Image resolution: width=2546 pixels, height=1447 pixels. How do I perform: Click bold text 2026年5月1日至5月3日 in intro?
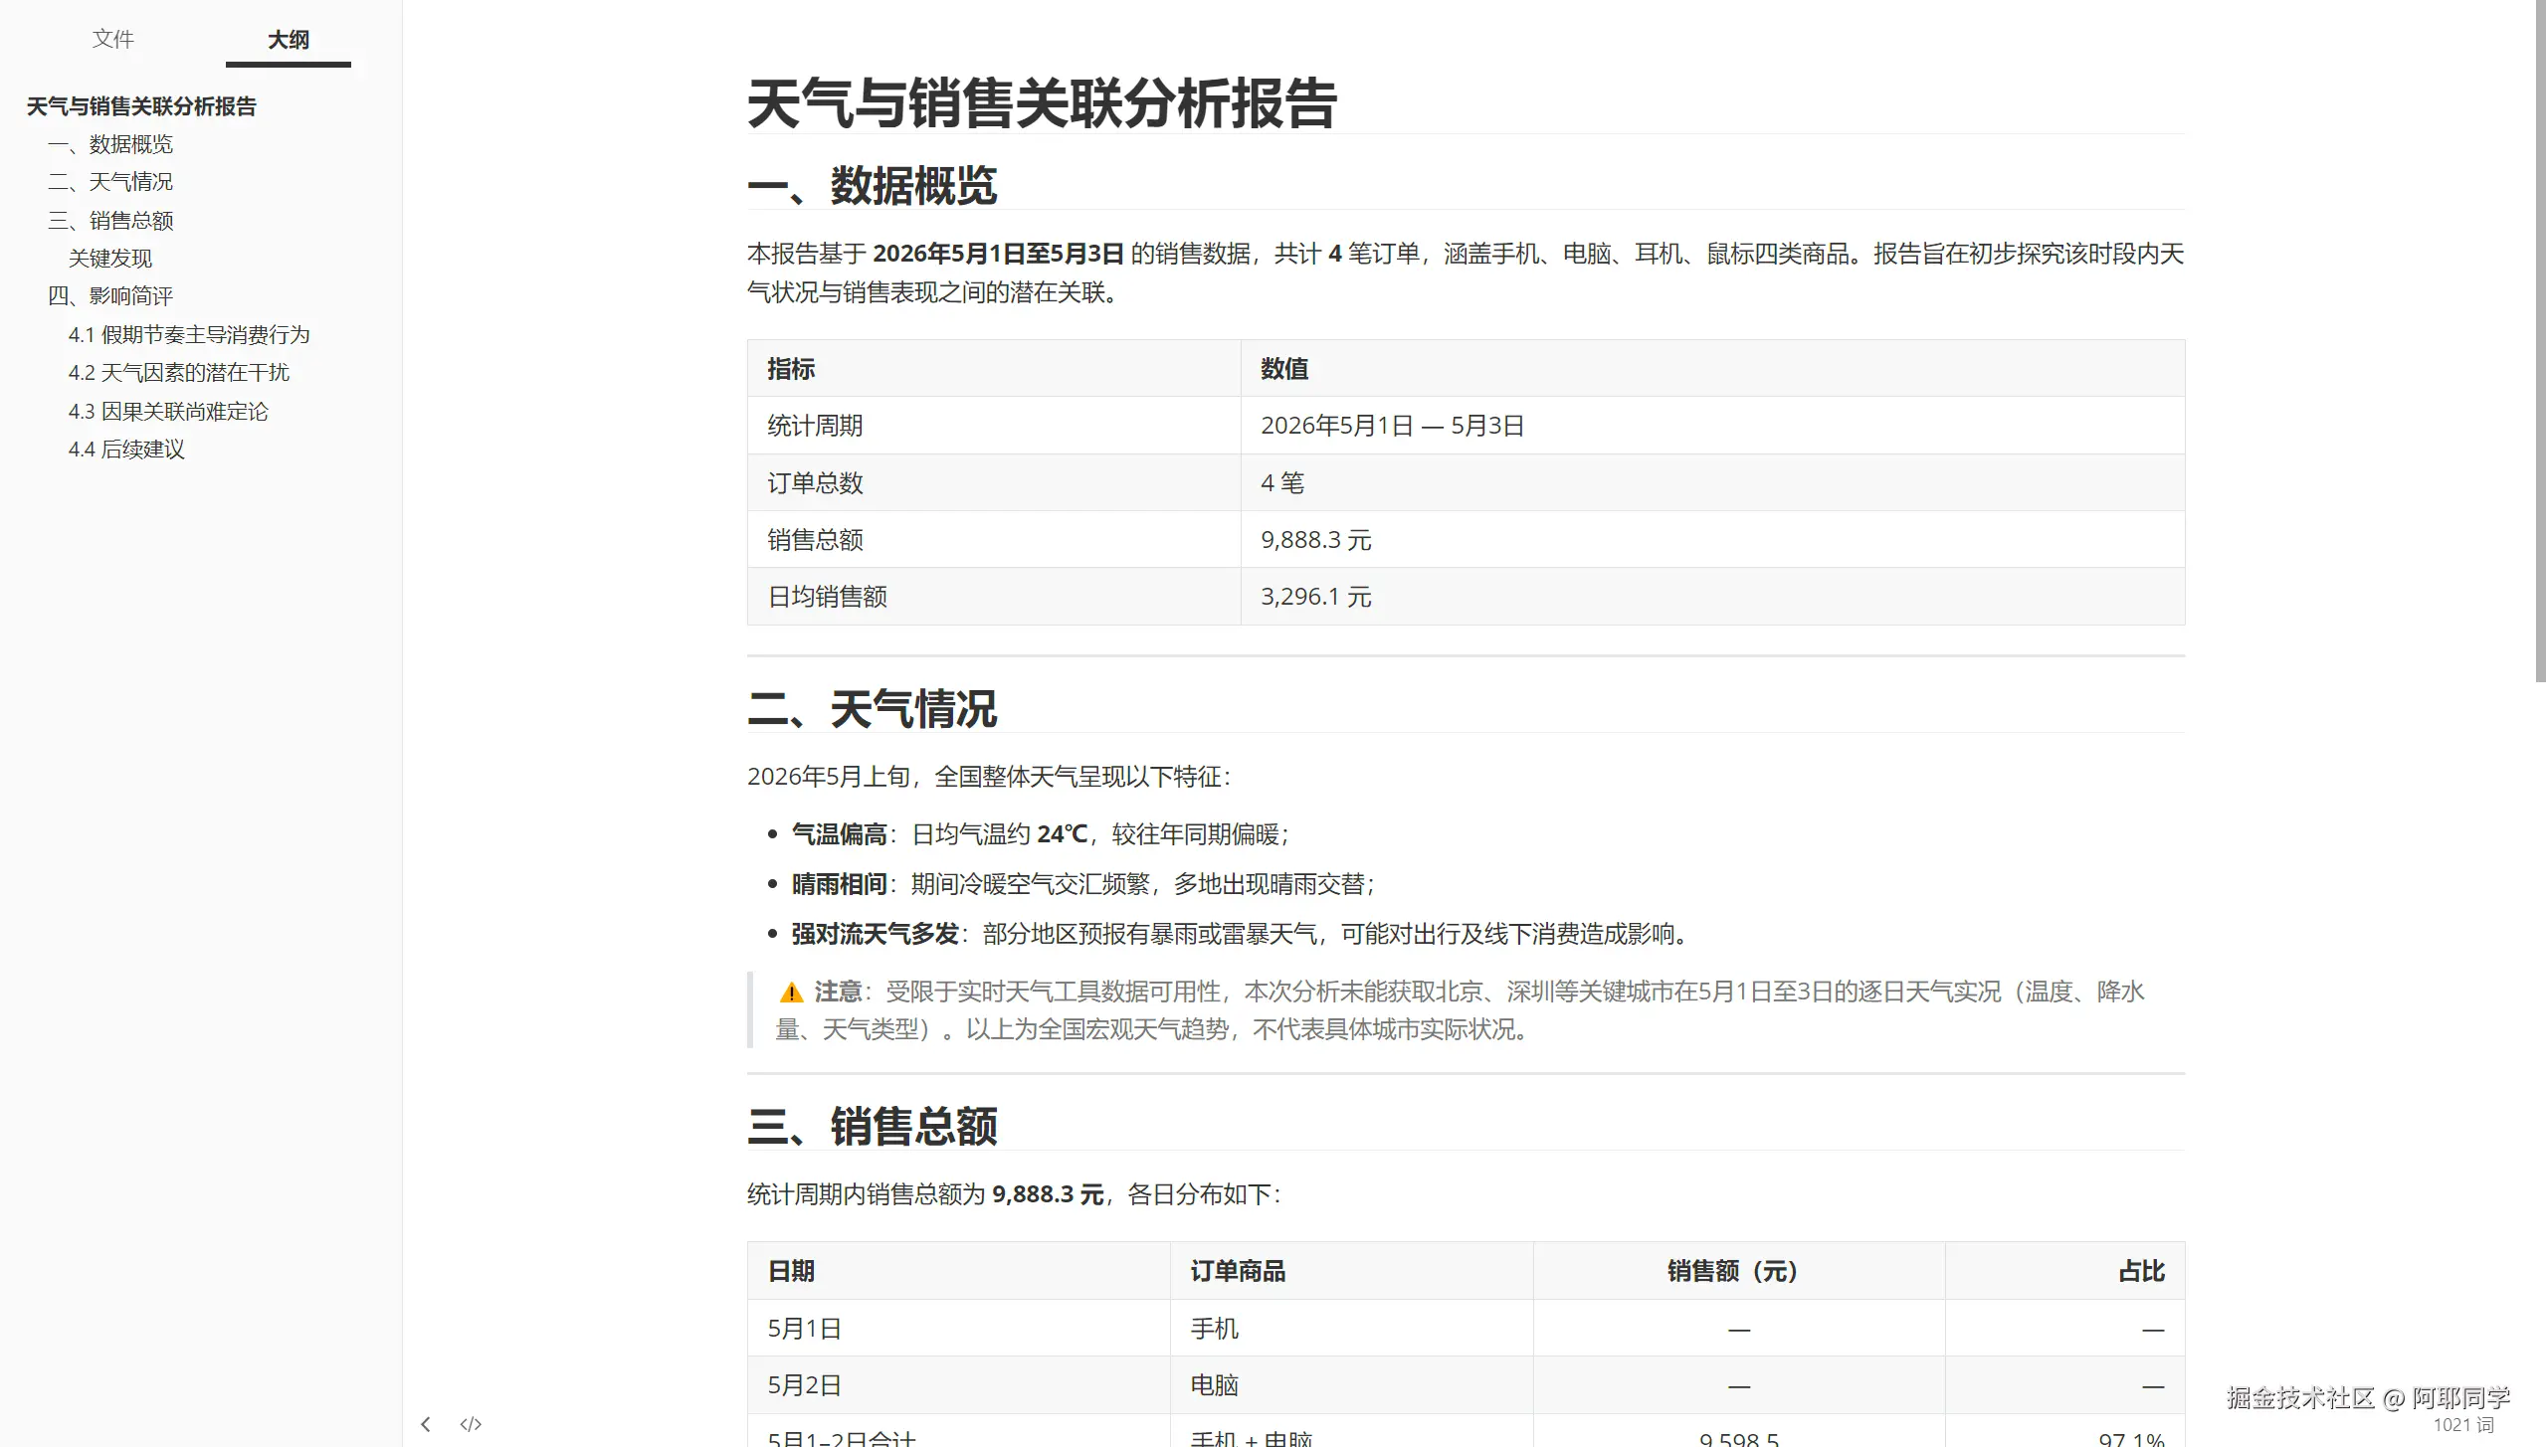[x=998, y=254]
